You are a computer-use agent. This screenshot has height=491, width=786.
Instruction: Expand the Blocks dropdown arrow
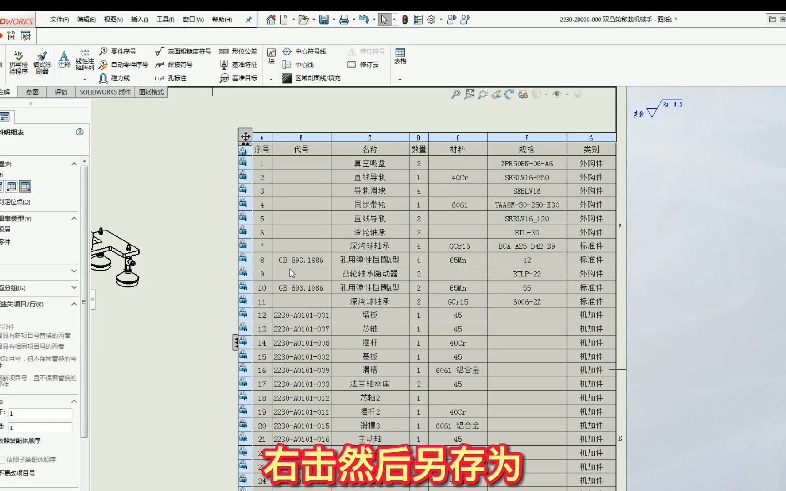coord(271,80)
